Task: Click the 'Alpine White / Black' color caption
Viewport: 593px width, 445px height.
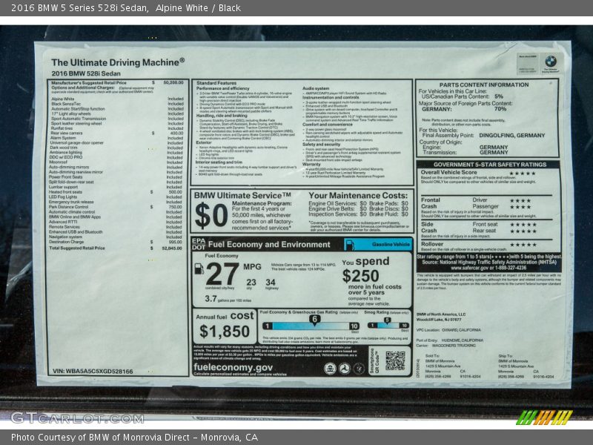Action: click(198, 8)
